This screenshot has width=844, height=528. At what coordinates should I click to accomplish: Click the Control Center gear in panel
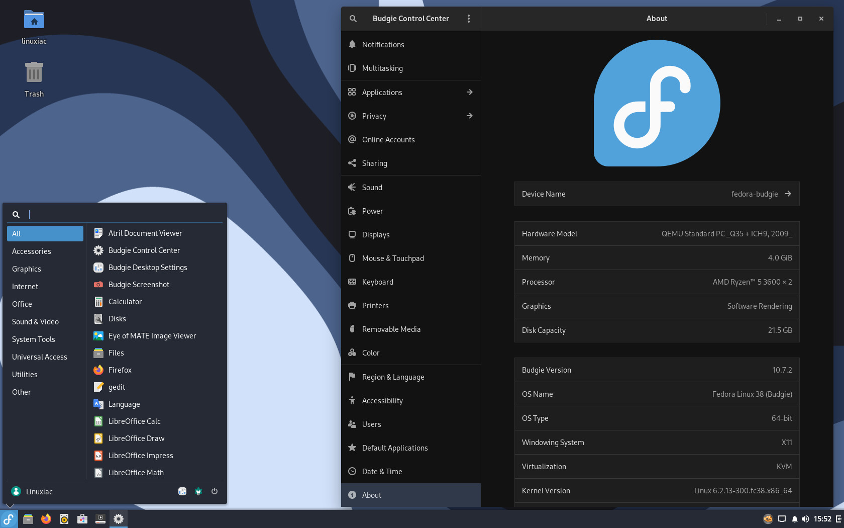(119, 519)
